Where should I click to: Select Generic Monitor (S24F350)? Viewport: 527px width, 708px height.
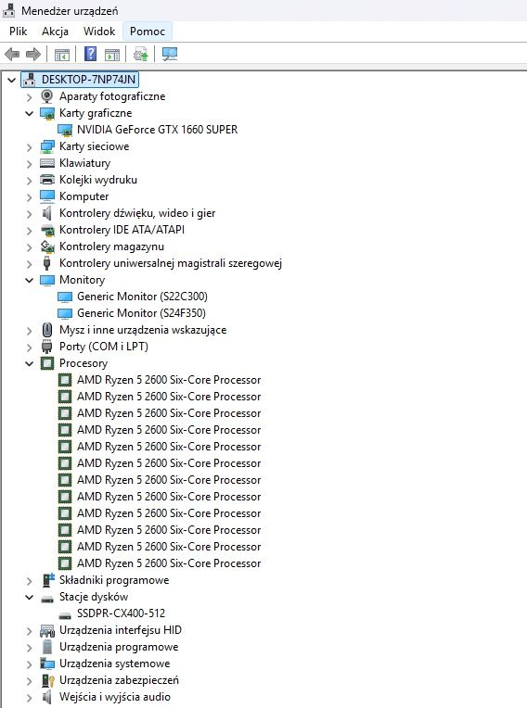click(141, 313)
